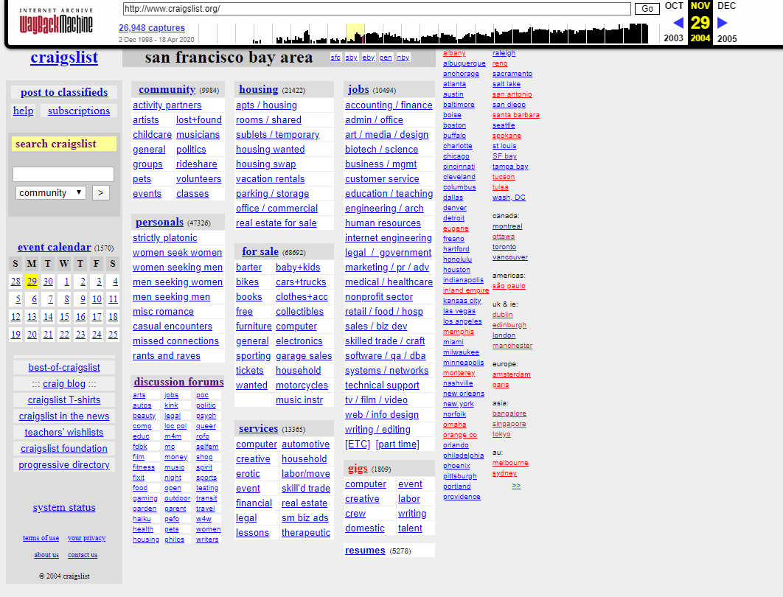Switch to the eby subarea tab

[369, 57]
